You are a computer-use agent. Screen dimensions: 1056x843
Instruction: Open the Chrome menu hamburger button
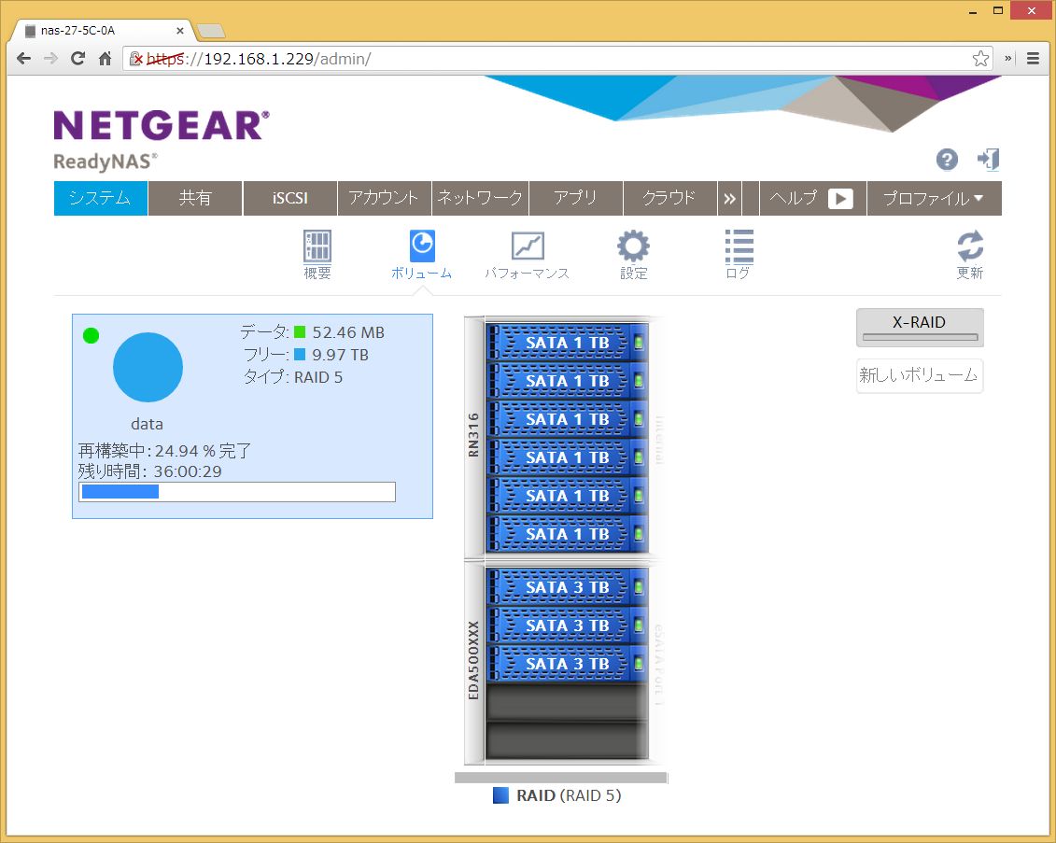[1033, 59]
